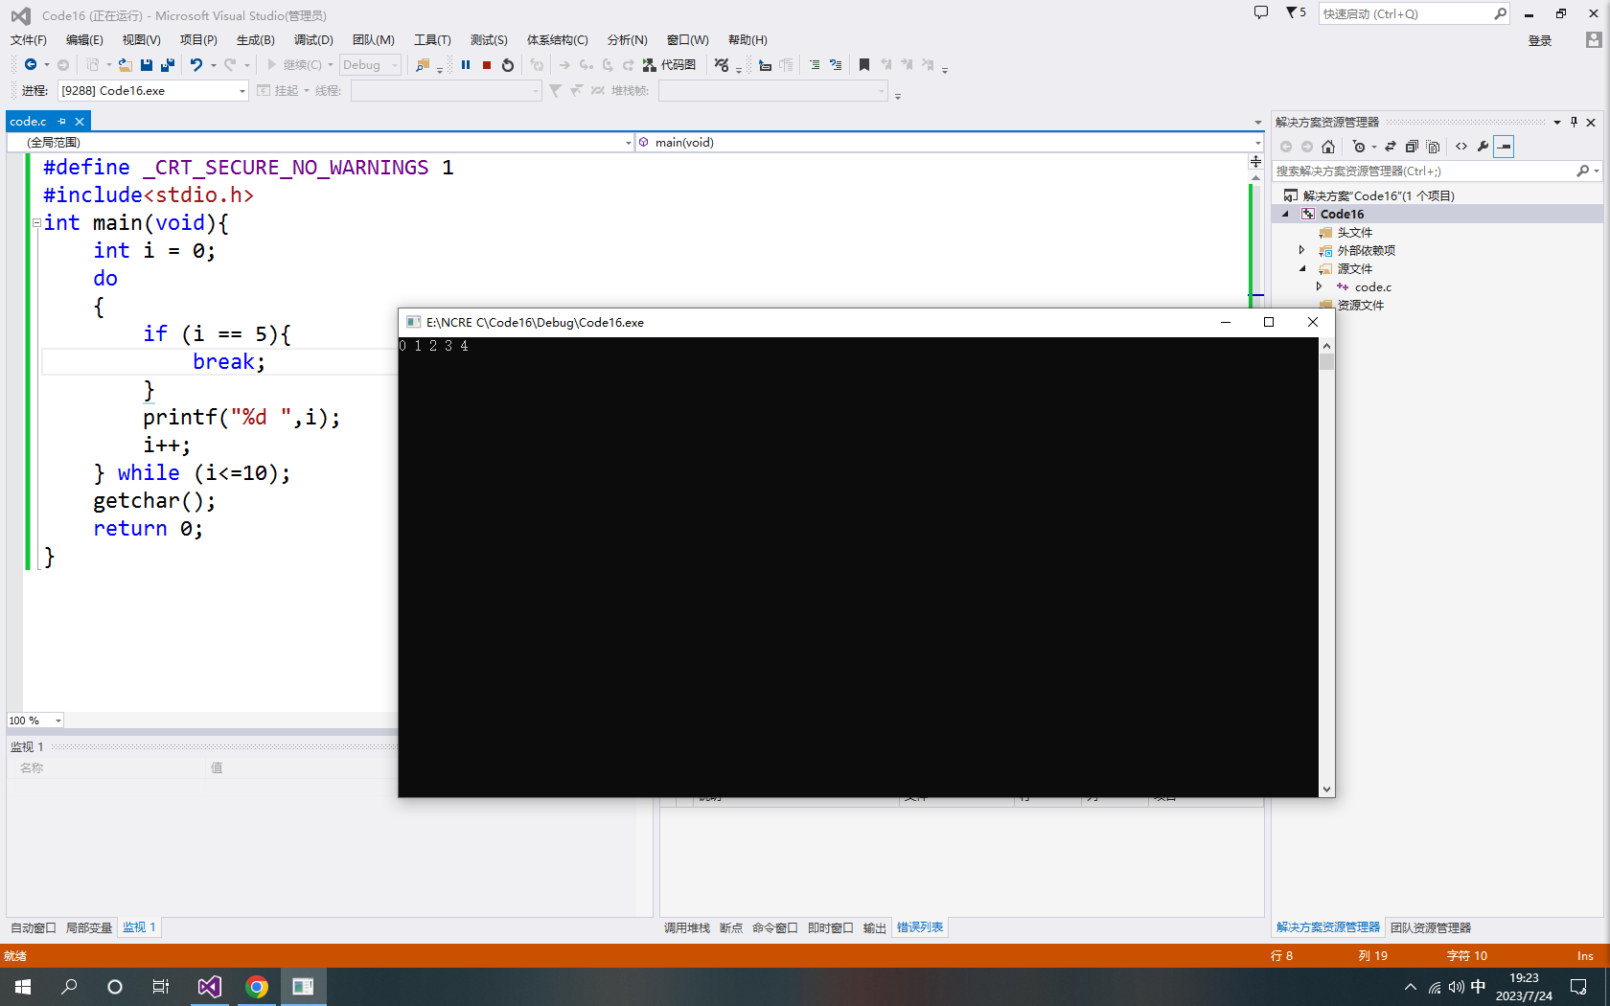This screenshot has width=1610, height=1006.
Task: Click the Chrome taskbar icon
Action: (256, 987)
